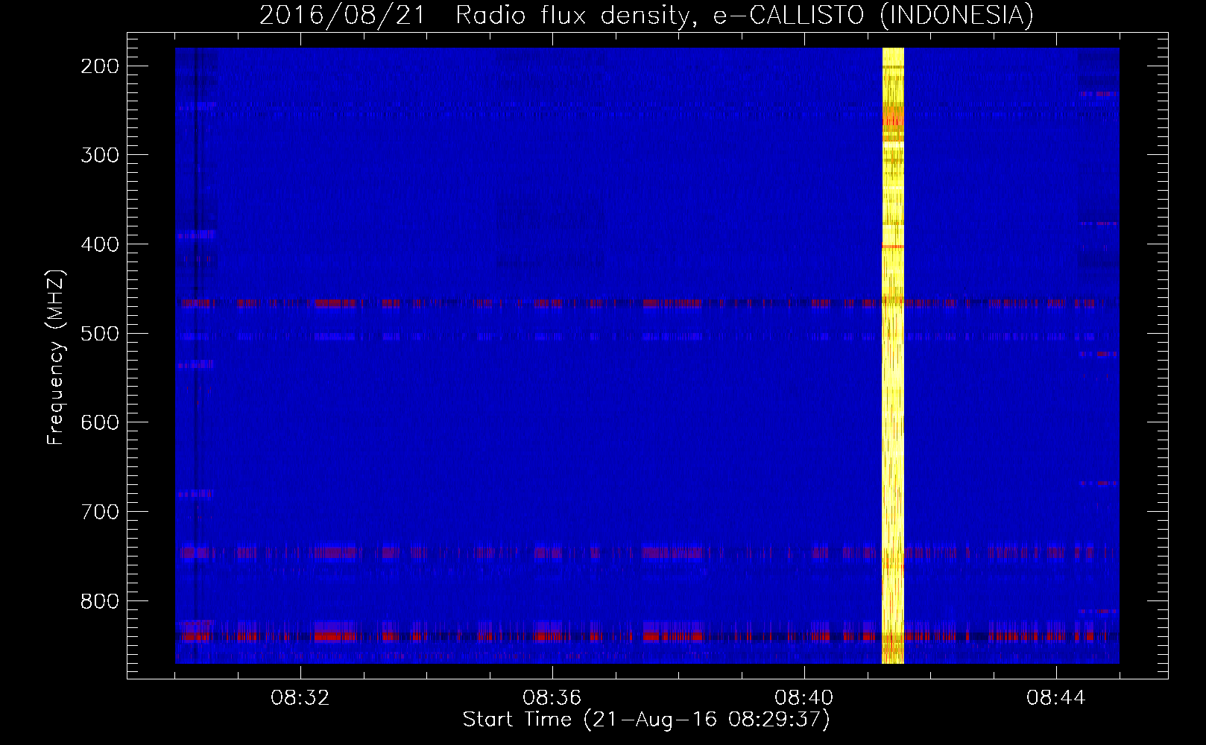Select the 700 frequency tick label
1206x745 pixels.
[100, 512]
